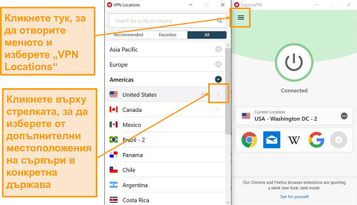This screenshot has height=205, width=357.
Task: Click USA - Washington DC - 2 location
Action: pyautogui.click(x=286, y=119)
